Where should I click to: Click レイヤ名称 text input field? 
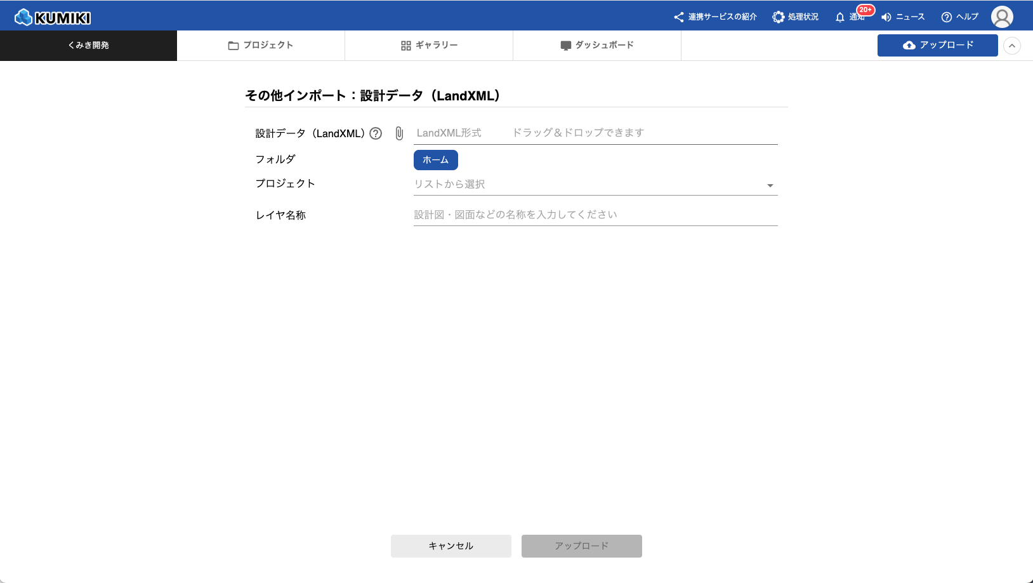click(x=595, y=215)
